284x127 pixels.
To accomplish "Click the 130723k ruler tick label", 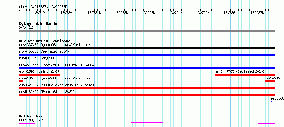I will click(149, 13).
